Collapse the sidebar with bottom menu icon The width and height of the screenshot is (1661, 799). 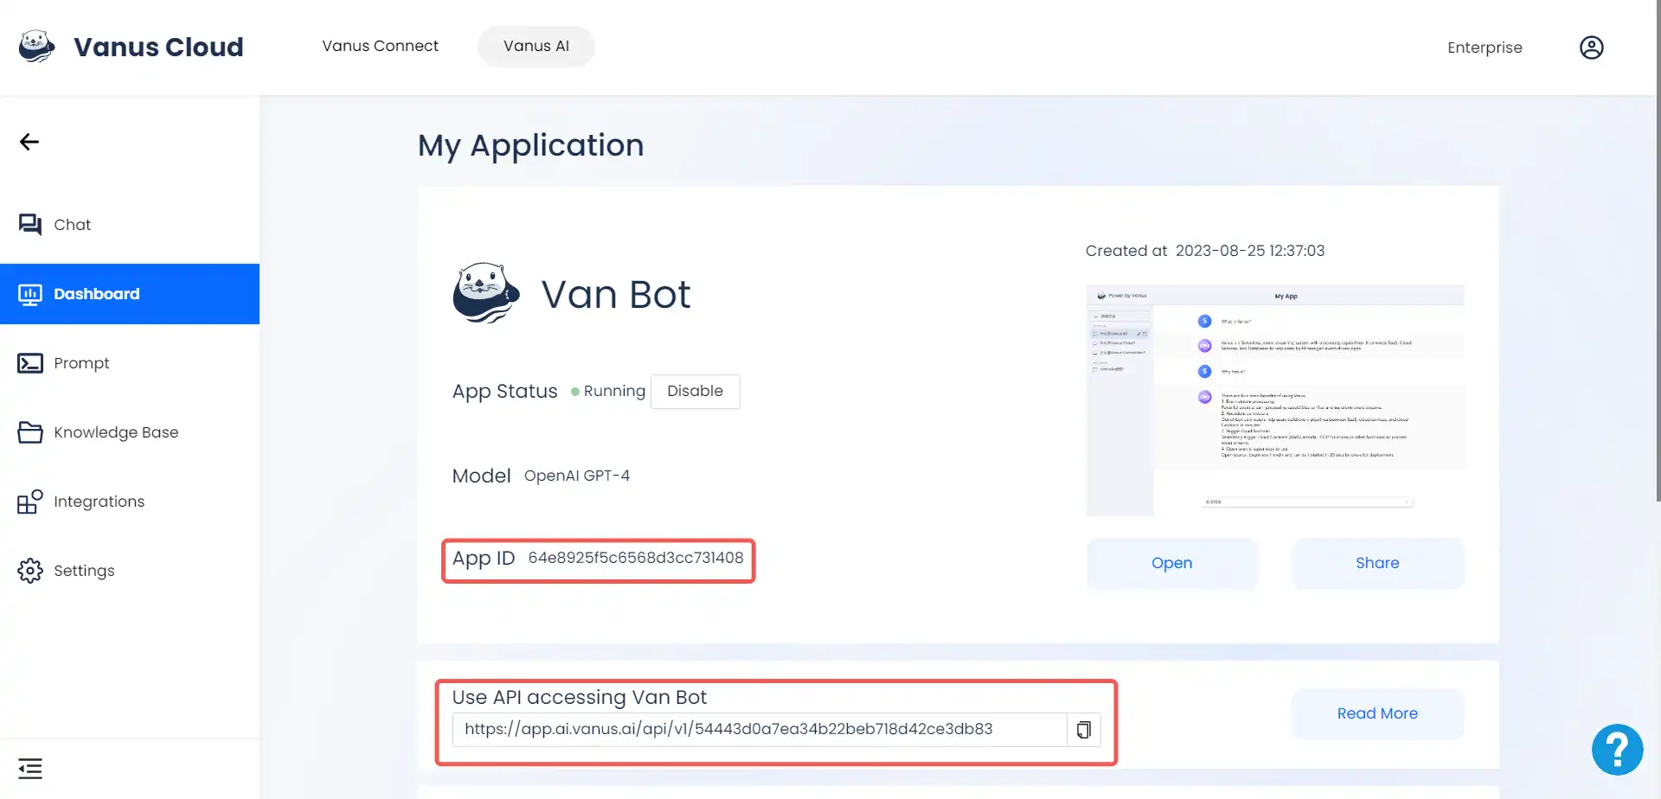click(30, 769)
